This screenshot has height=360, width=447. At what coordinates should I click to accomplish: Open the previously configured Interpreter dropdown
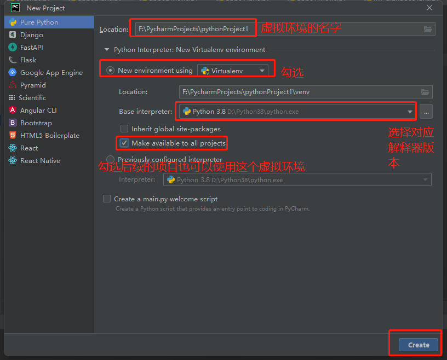coord(425,179)
